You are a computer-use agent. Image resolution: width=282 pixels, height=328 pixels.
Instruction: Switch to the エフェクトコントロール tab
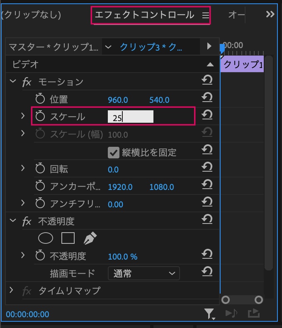coord(145,15)
